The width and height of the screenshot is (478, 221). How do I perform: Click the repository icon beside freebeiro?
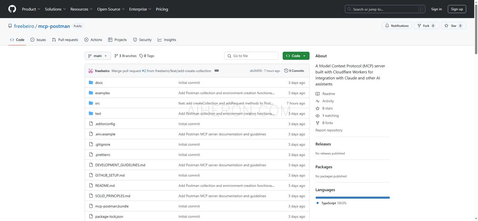point(10,26)
